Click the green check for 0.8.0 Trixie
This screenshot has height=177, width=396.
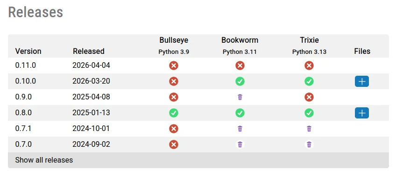tap(309, 113)
